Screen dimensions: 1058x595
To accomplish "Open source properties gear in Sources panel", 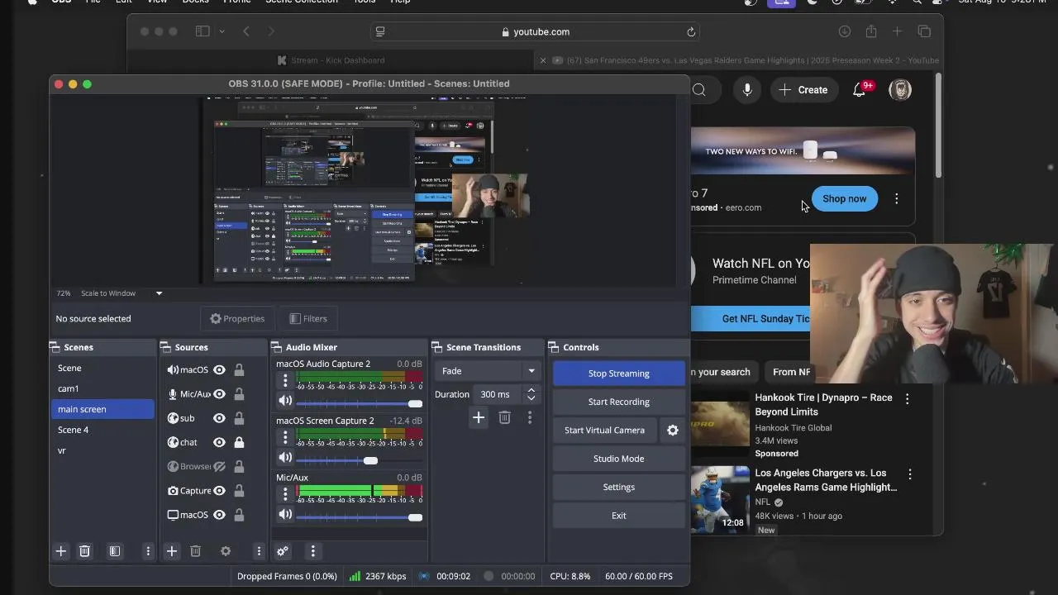I will pos(225,551).
